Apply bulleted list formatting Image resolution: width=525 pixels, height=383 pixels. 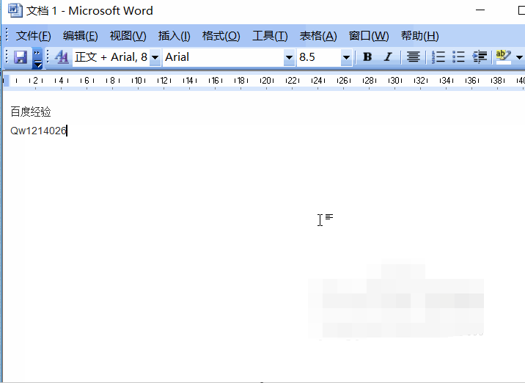[458, 57]
